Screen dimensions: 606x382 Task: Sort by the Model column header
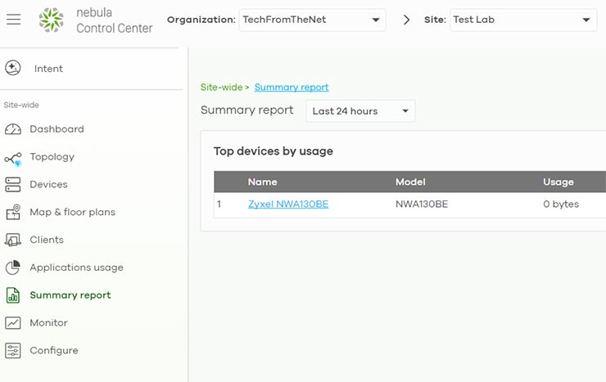click(x=410, y=182)
